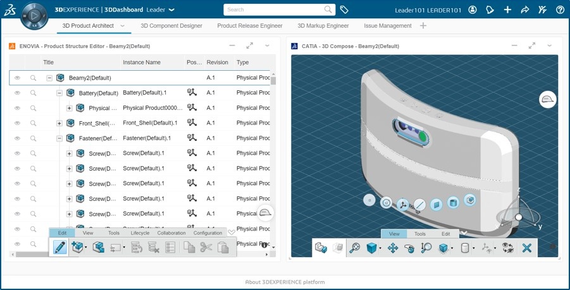Click the delete structure icon with X

(x=154, y=248)
